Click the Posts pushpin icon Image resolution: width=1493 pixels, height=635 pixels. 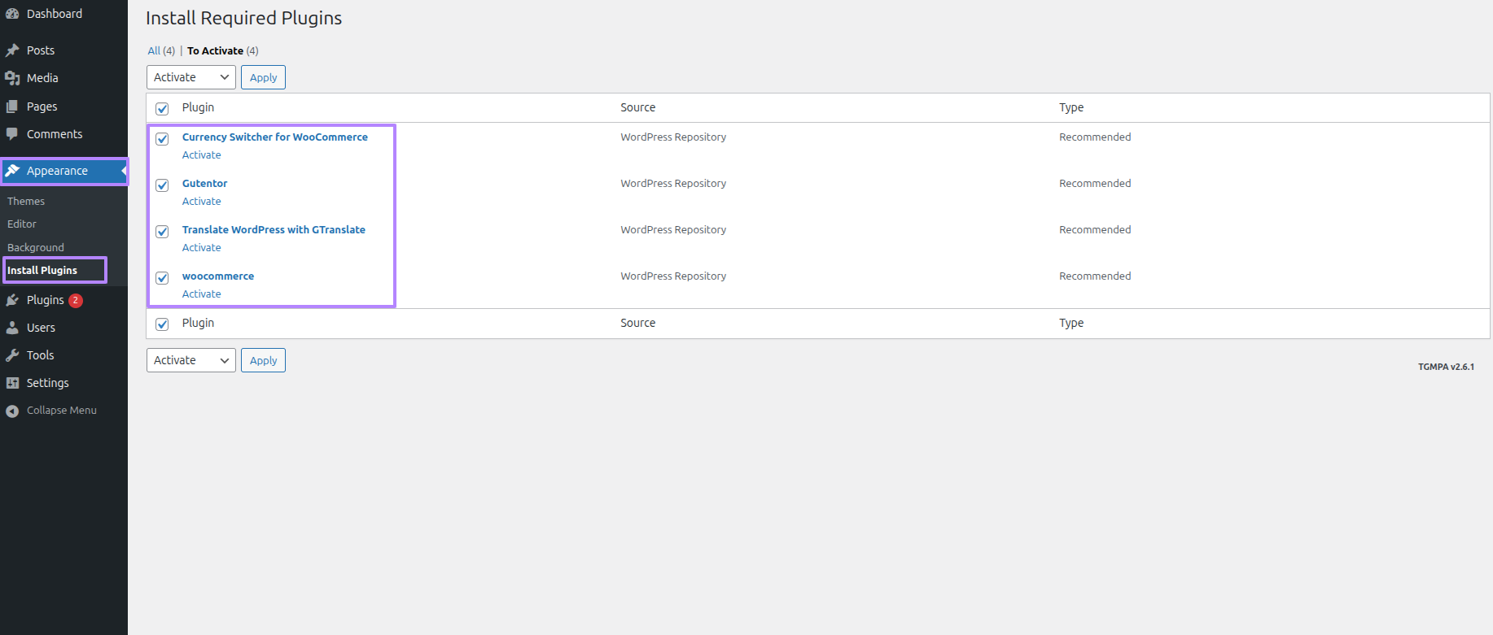click(x=12, y=50)
